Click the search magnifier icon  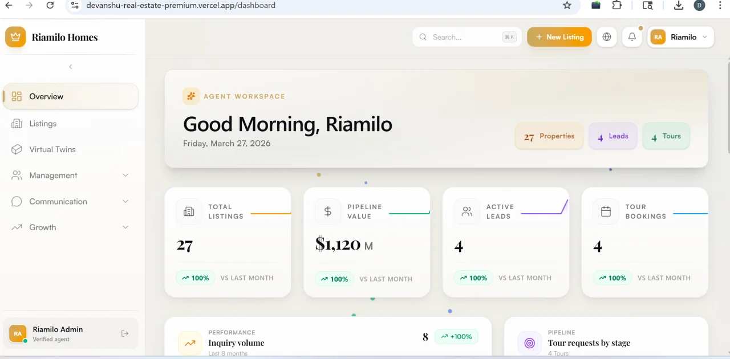[x=423, y=37]
